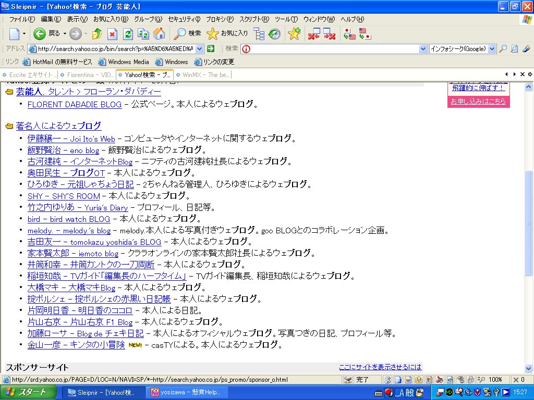Click the in-page search icon in search bar

pos(514,48)
